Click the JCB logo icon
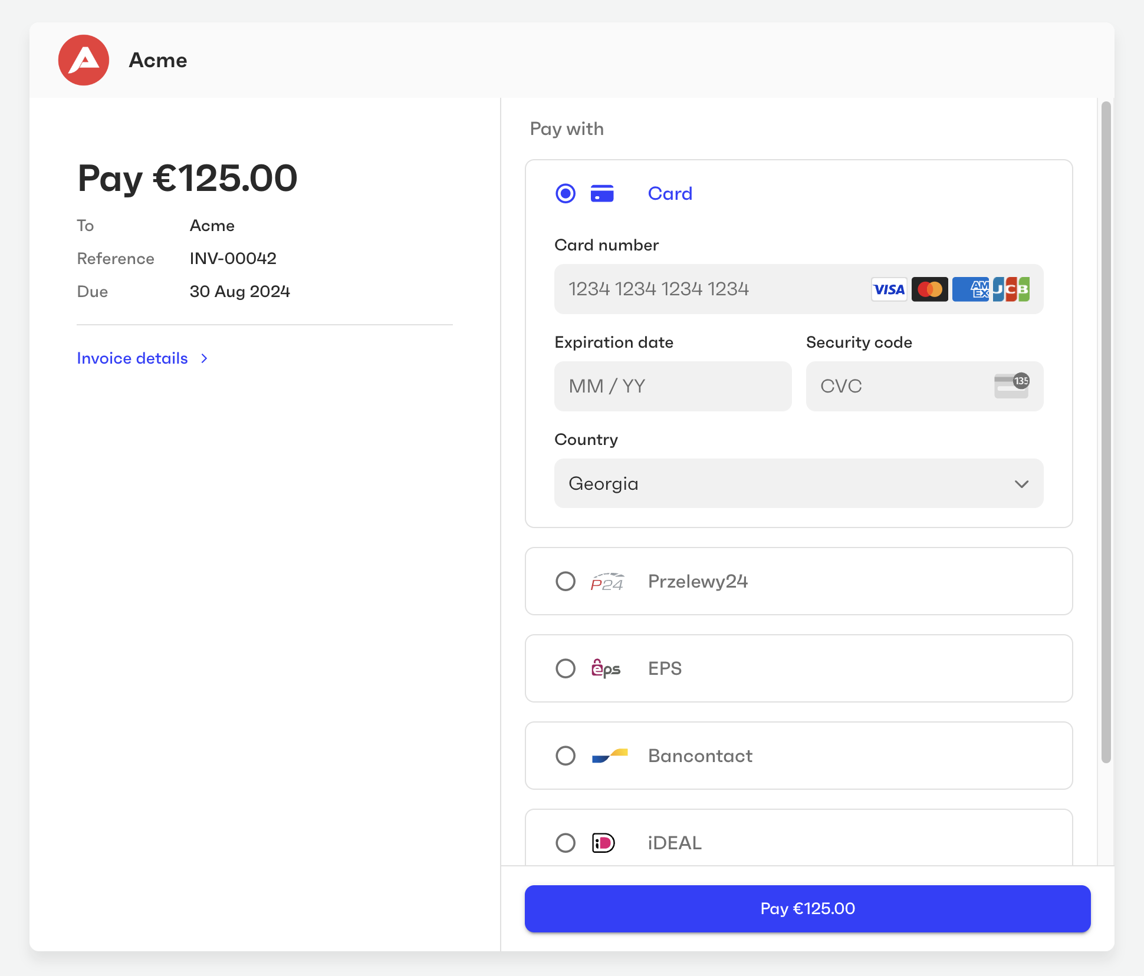Screen dimensions: 1144x976 (x=1011, y=289)
